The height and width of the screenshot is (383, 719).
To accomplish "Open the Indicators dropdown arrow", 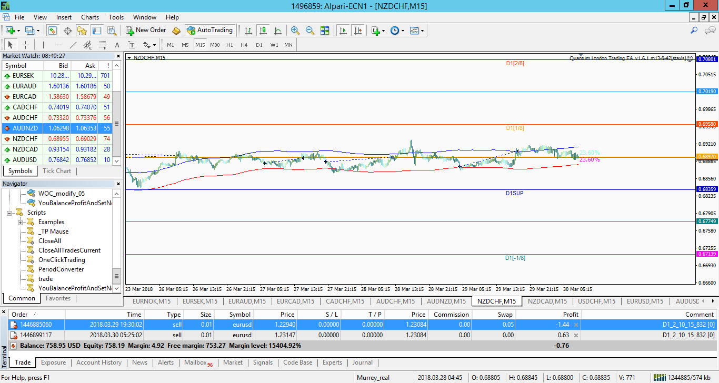I will (x=384, y=31).
